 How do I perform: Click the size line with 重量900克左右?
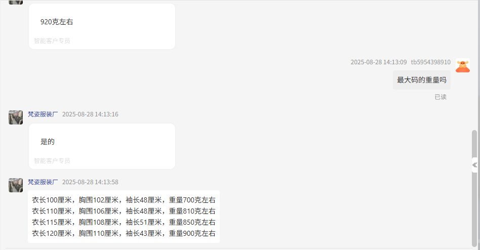124,233
